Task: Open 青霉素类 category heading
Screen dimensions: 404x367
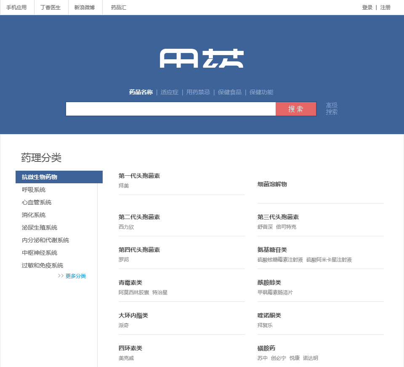Action: point(130,283)
